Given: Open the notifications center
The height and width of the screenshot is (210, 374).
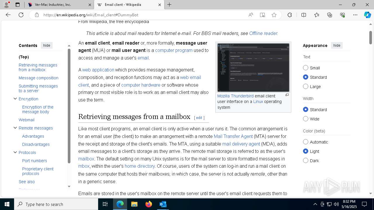Looking at the screenshot, I should (x=364, y=204).
